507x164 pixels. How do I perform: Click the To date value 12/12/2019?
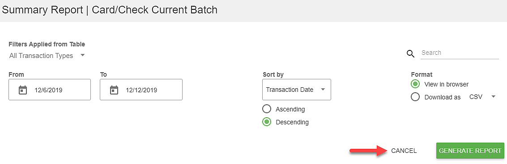tap(141, 90)
